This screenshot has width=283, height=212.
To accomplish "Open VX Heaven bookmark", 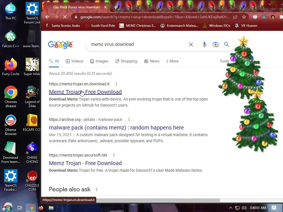I will (246, 26).
